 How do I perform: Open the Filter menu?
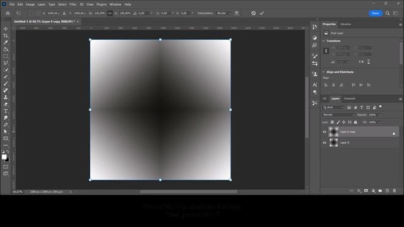tap(73, 4)
